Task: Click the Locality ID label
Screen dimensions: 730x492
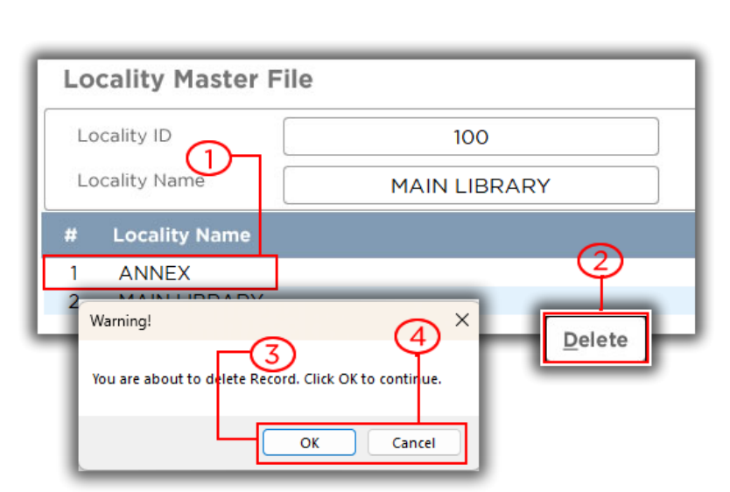Action: [124, 136]
